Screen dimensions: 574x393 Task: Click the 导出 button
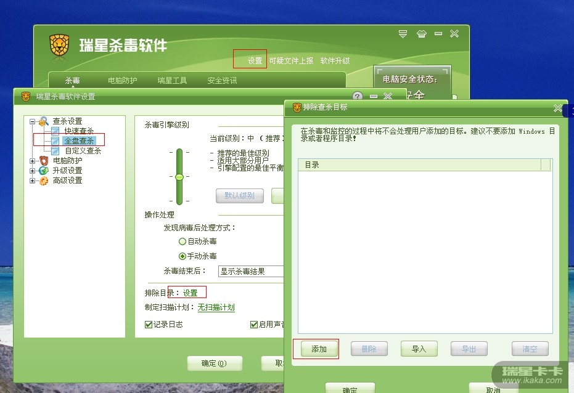(469, 349)
